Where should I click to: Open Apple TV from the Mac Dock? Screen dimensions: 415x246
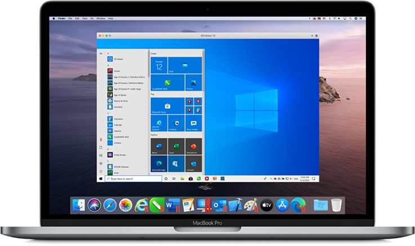point(266,205)
